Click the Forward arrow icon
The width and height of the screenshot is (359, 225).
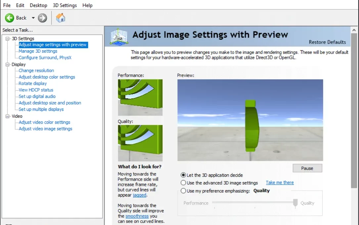(42, 18)
